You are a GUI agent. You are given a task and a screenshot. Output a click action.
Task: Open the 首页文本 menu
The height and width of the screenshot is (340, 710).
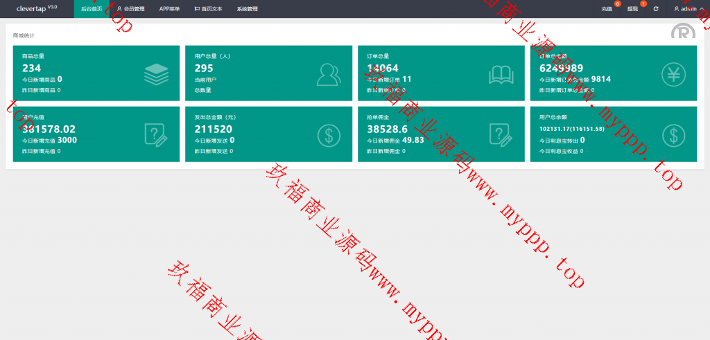(x=208, y=9)
